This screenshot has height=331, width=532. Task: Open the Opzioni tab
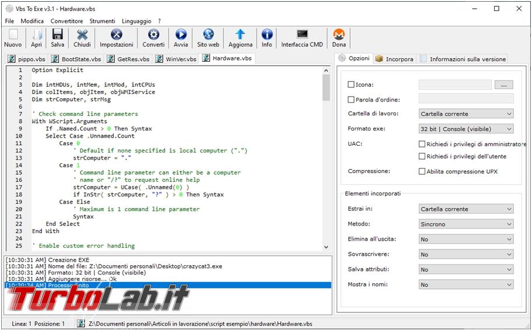[x=354, y=58]
